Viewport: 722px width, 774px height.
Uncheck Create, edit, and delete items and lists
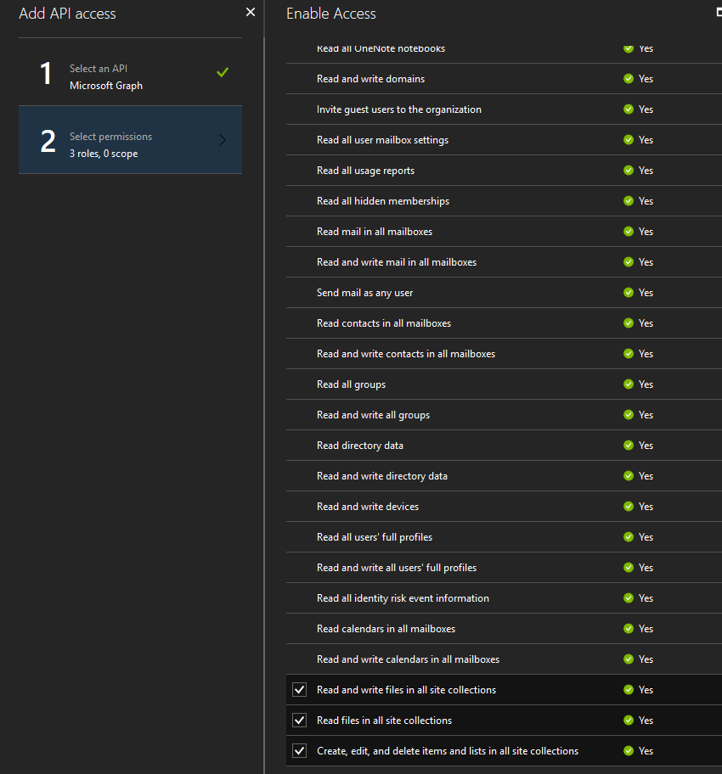pyautogui.click(x=299, y=751)
